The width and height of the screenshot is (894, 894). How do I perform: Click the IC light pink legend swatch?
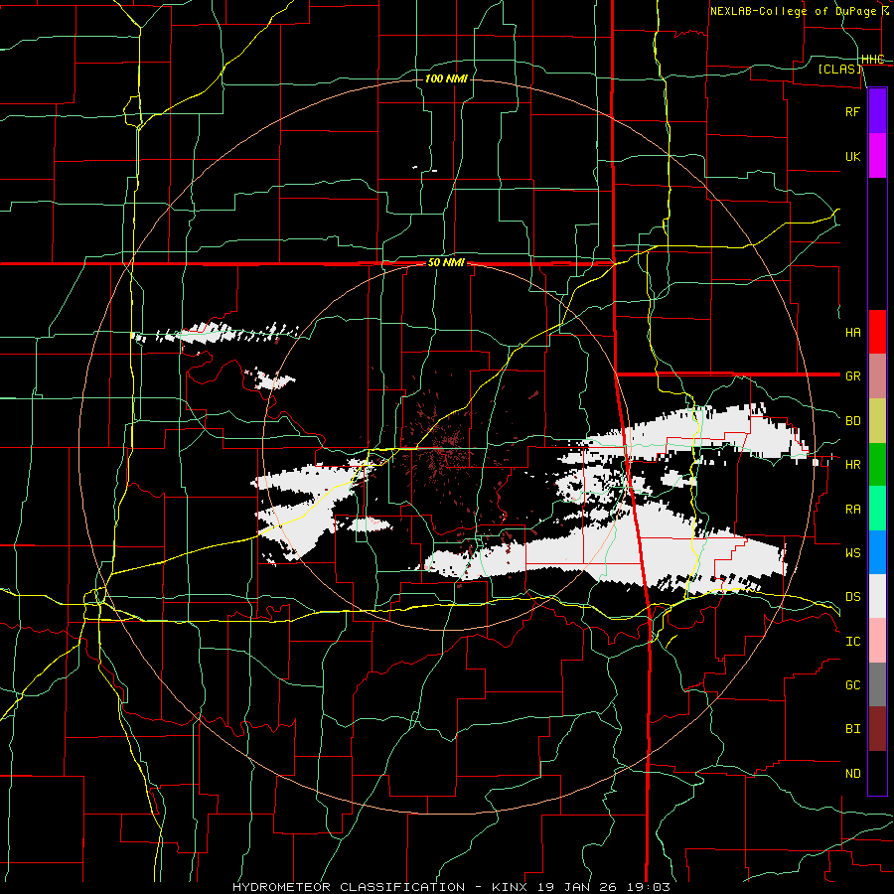pos(877,641)
